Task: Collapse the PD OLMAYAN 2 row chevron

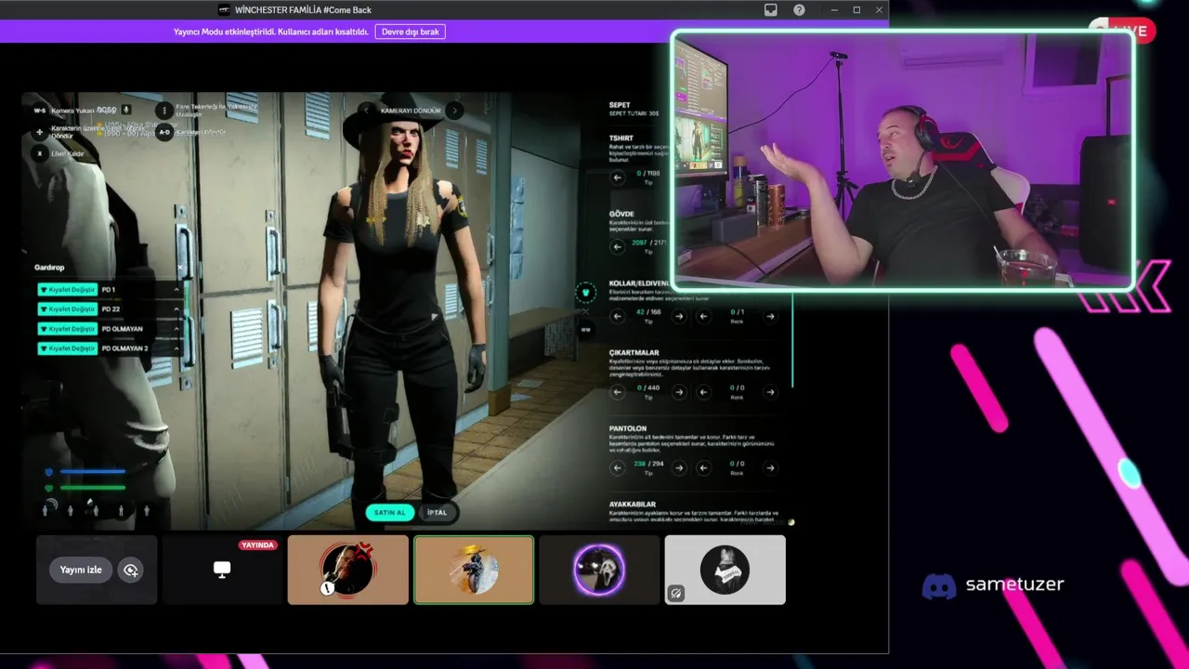Action: tap(176, 348)
